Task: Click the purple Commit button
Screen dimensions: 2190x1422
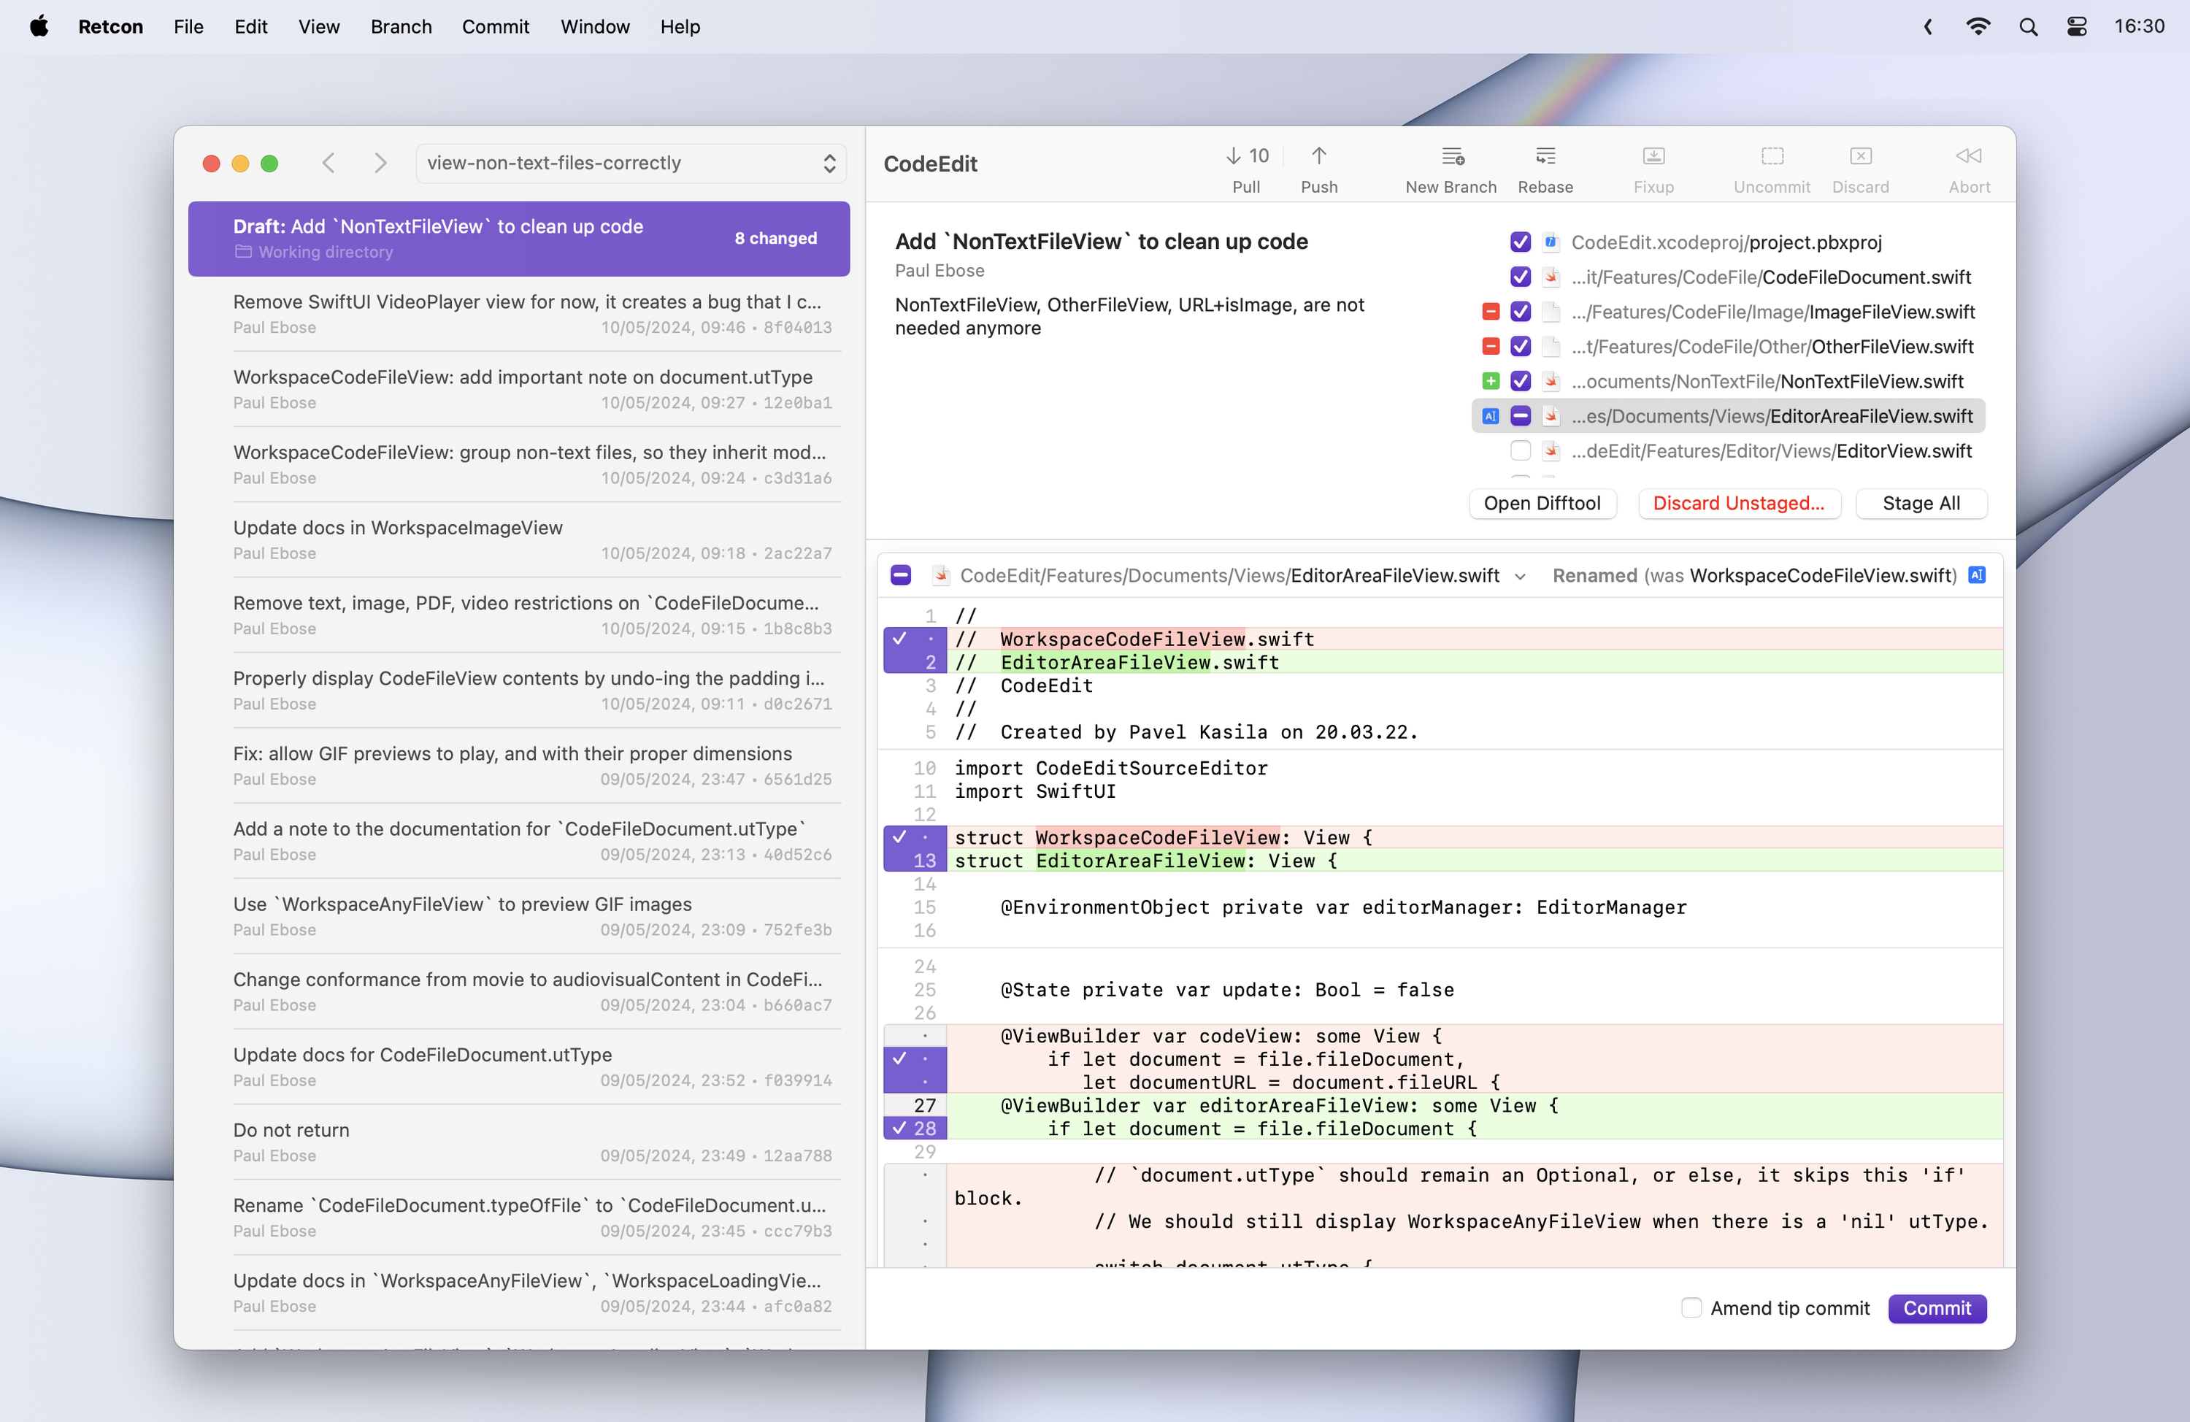Action: point(1936,1308)
